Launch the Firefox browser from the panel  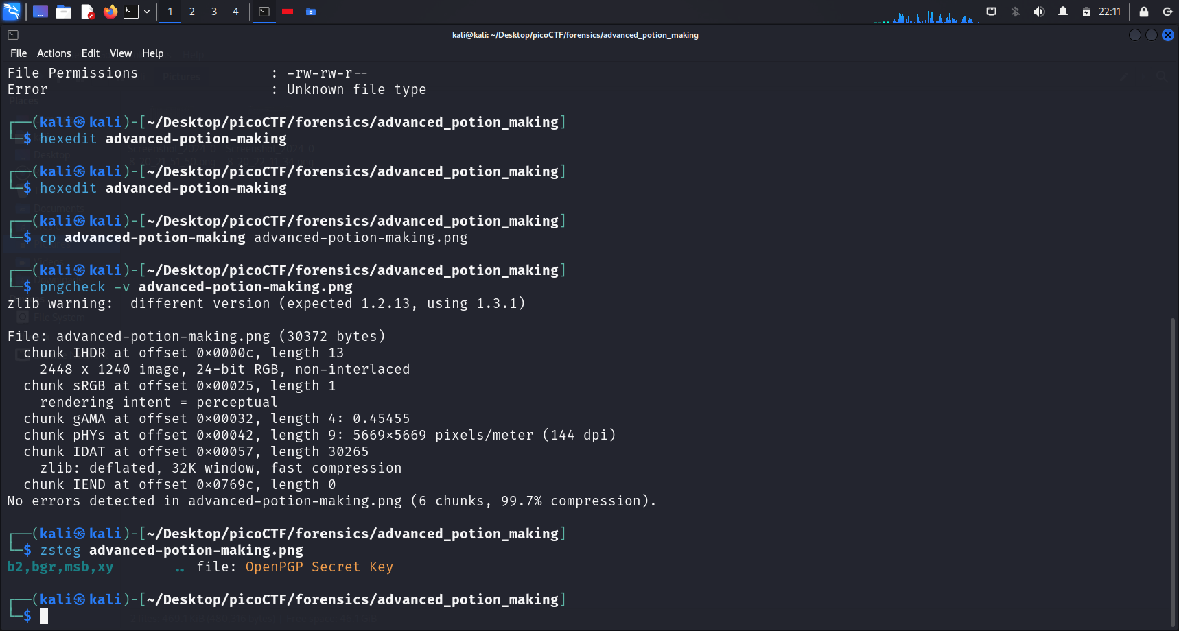point(110,12)
